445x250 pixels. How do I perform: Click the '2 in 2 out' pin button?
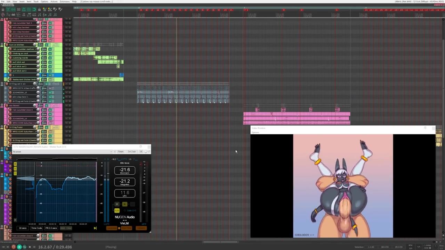(x=132, y=152)
